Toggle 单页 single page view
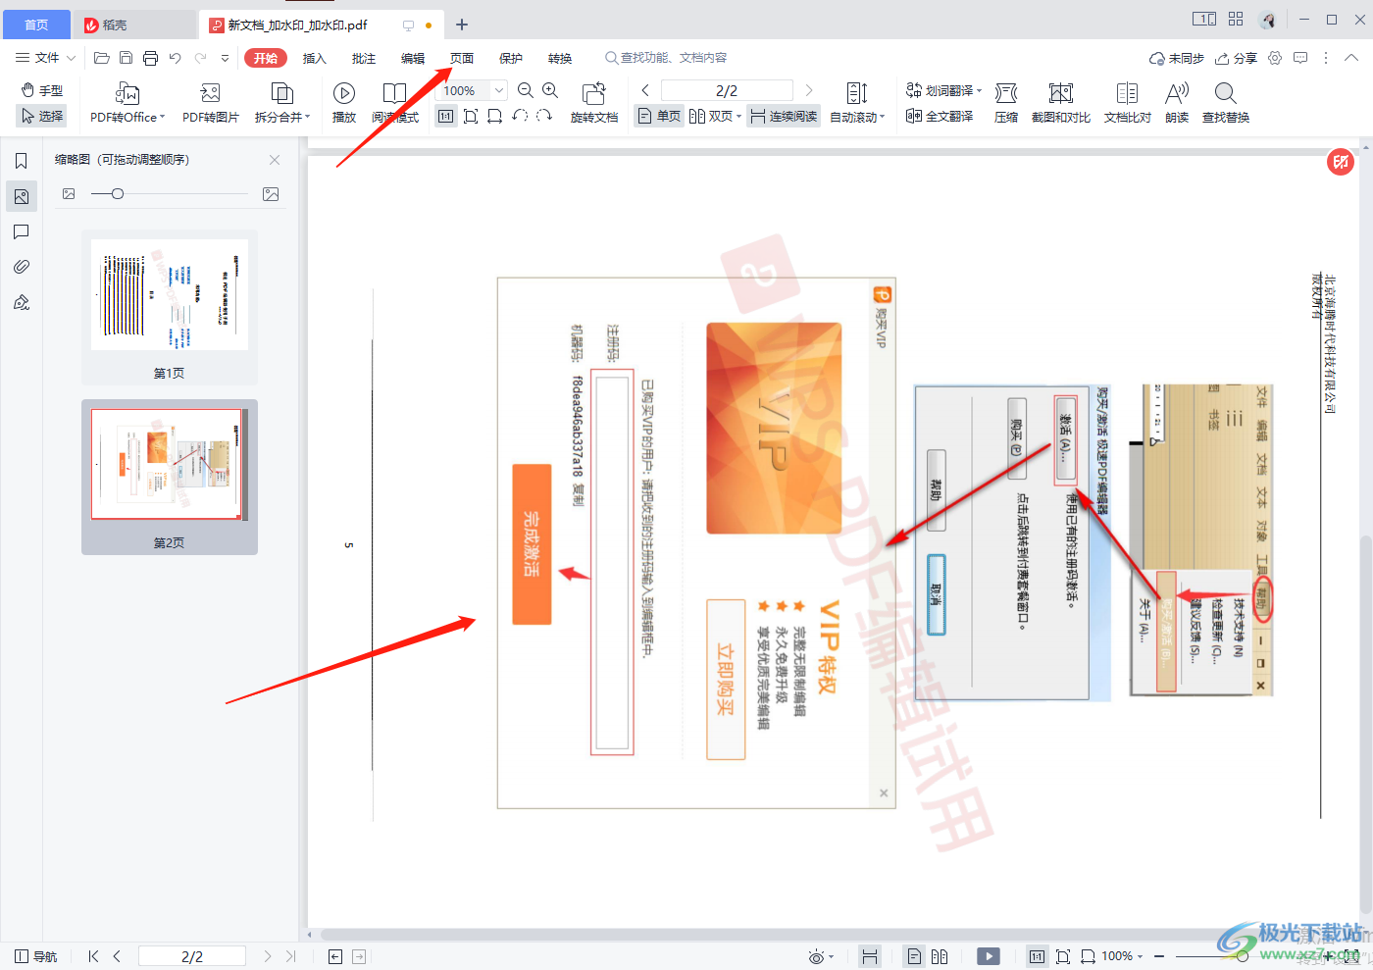 coord(659,117)
